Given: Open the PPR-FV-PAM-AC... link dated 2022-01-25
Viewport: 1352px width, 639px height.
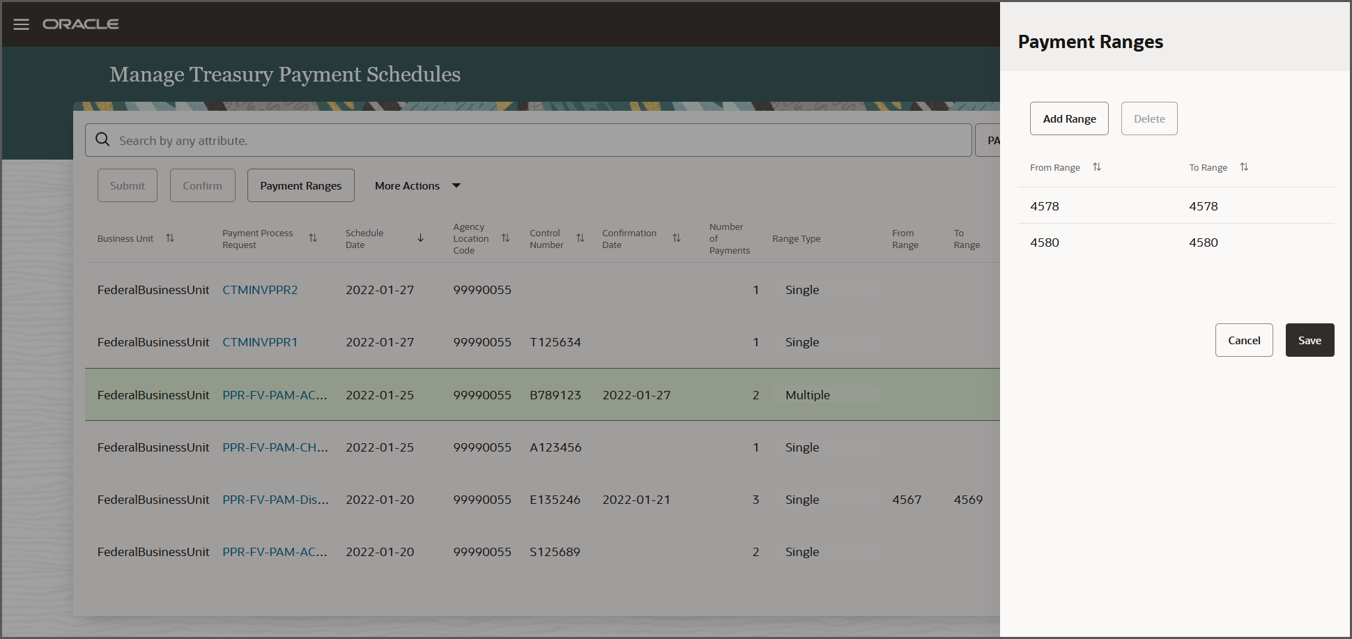Looking at the screenshot, I should [275, 395].
